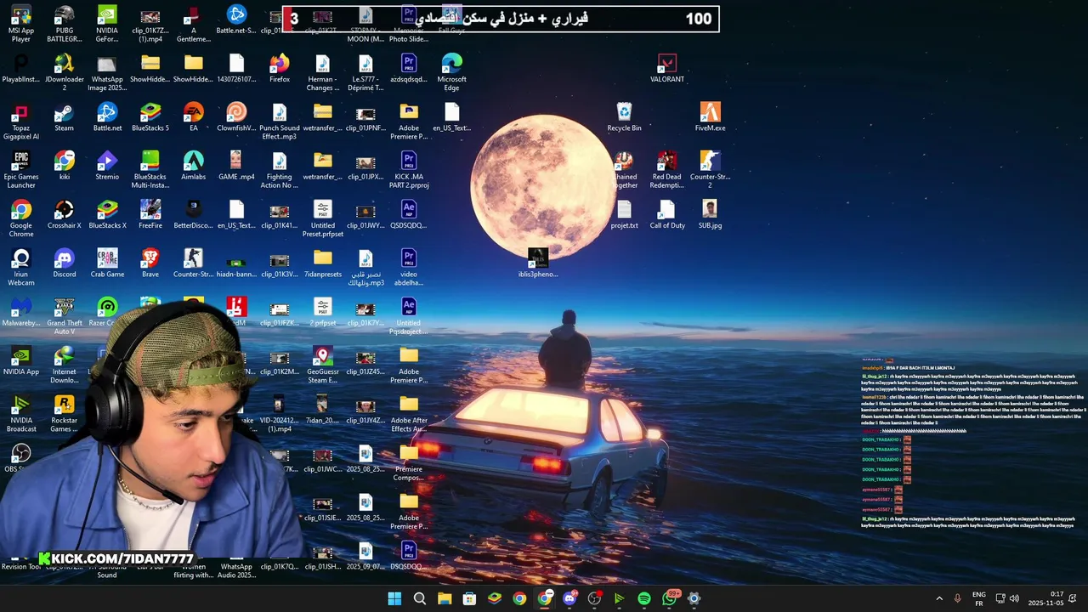The image size is (1088, 612).
Task: Open Microsoft Store from the taskbar
Action: coord(469,598)
